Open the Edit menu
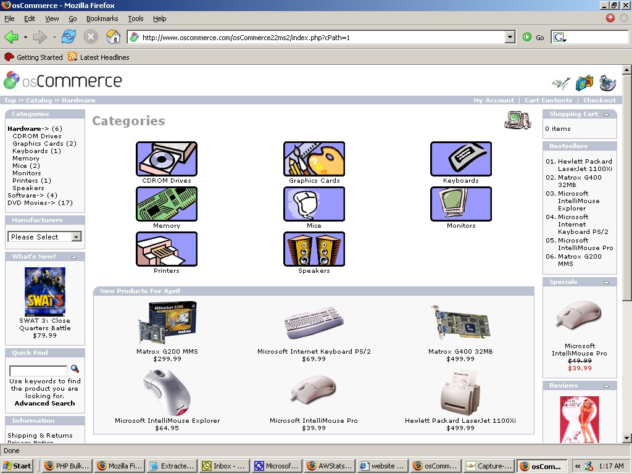 pyautogui.click(x=30, y=19)
